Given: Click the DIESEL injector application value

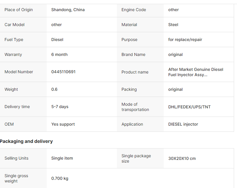Looking at the screenshot, I should pos(183,124).
